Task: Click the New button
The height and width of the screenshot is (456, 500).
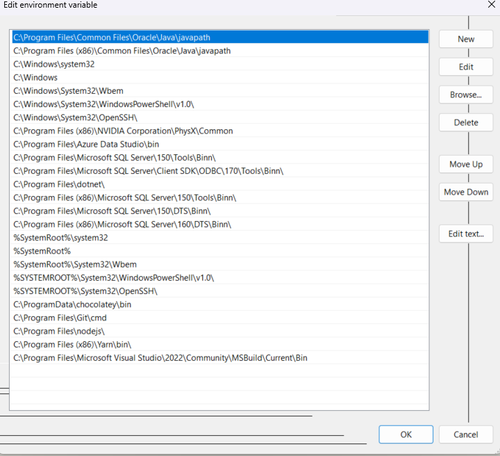Action: tap(466, 39)
